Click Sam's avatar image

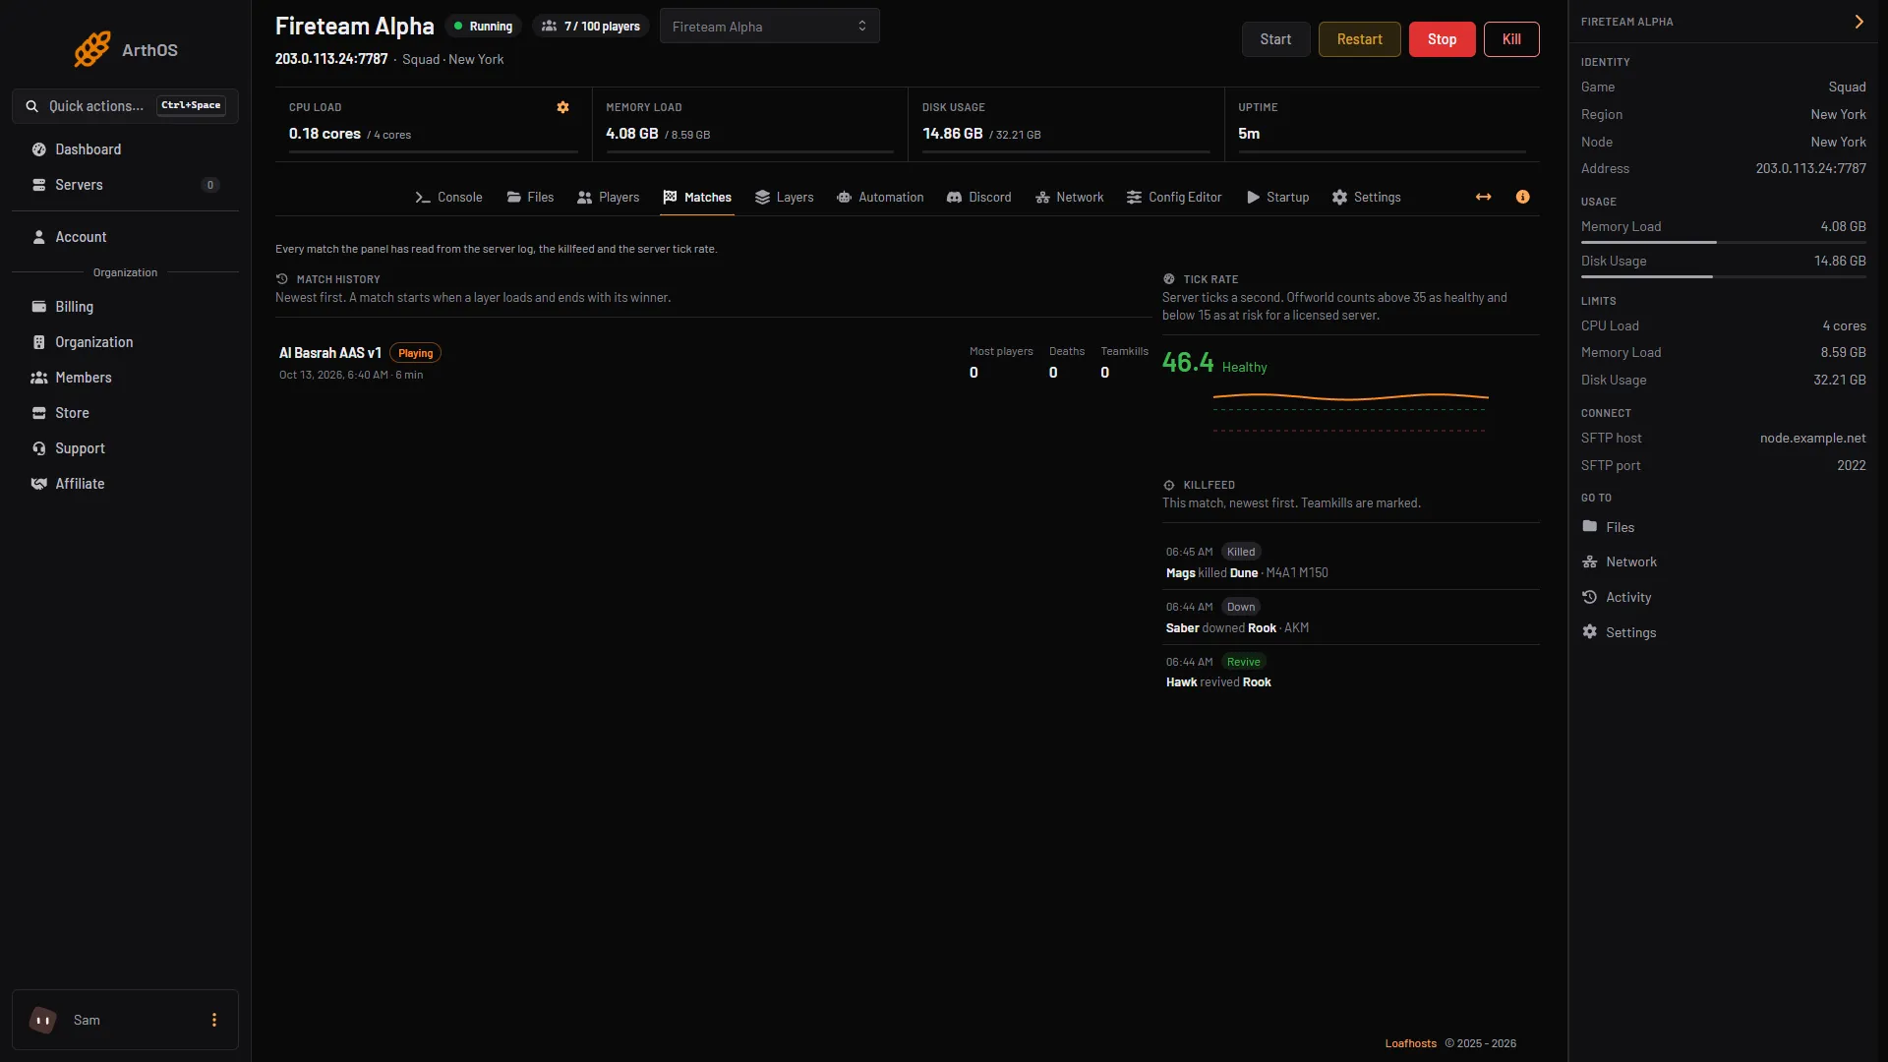point(42,1020)
